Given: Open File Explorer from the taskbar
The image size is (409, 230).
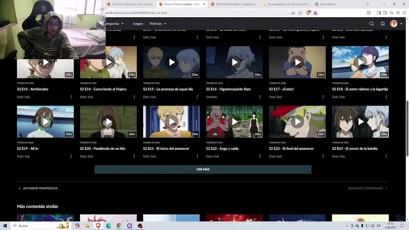Looking at the screenshot, I should click(x=88, y=226).
